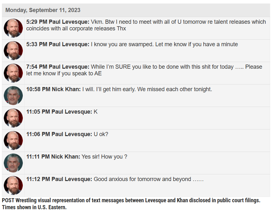Click the avatar beside the "U ok?" message
The height and width of the screenshot is (213, 273).
click(13, 141)
